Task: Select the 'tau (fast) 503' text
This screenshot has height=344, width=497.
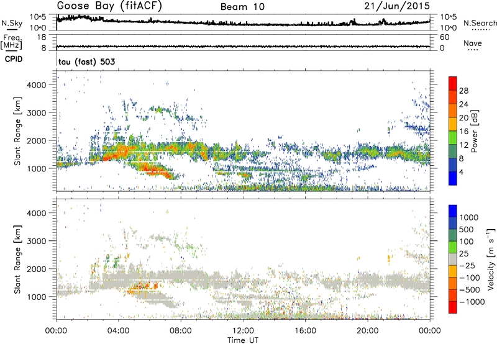Action: click(86, 61)
